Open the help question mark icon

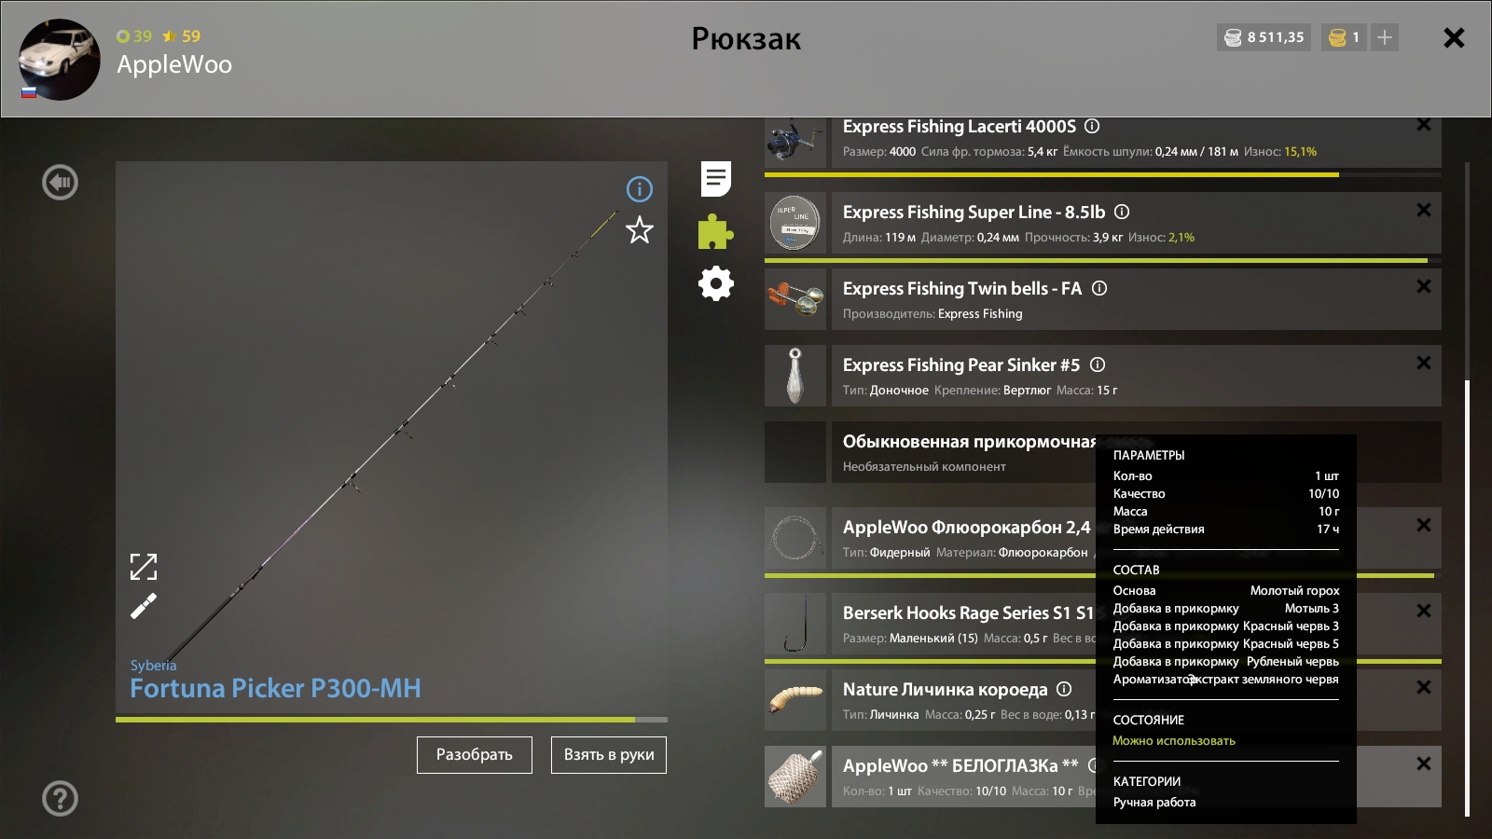[x=61, y=799]
